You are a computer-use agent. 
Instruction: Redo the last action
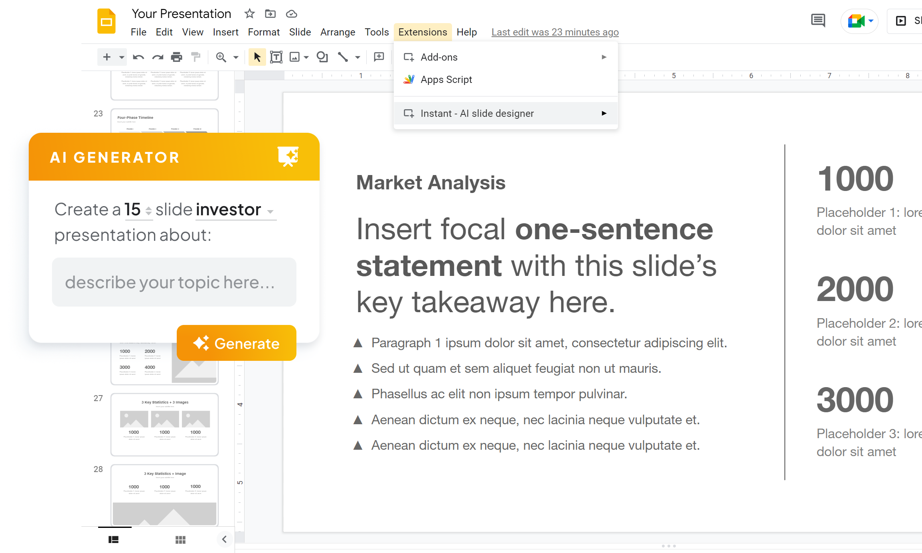click(x=157, y=57)
